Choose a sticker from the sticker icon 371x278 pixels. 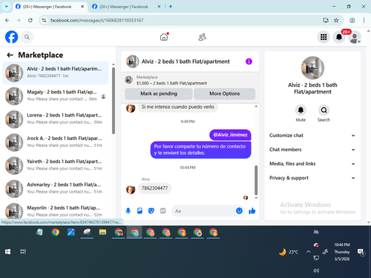coord(151,211)
